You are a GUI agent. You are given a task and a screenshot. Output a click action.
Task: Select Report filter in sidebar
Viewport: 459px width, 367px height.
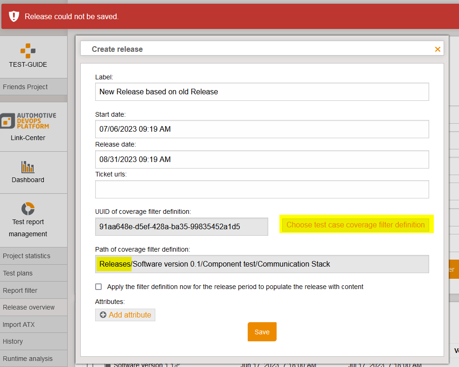[x=20, y=290]
